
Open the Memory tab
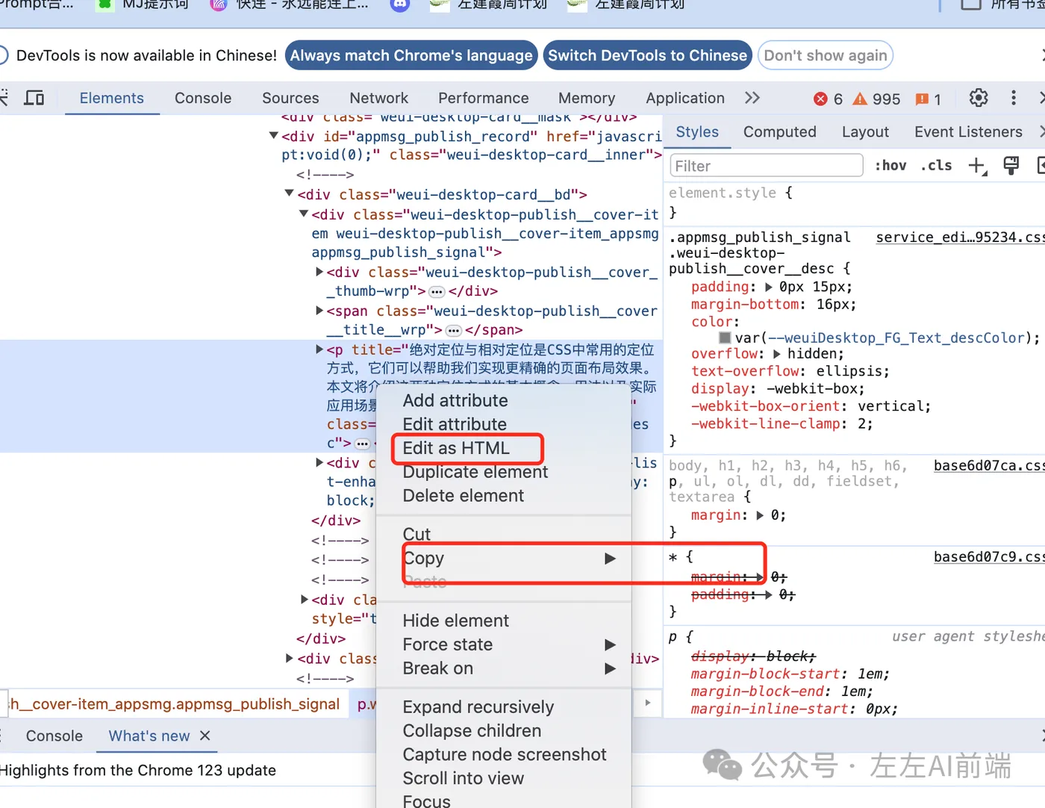[x=587, y=98]
